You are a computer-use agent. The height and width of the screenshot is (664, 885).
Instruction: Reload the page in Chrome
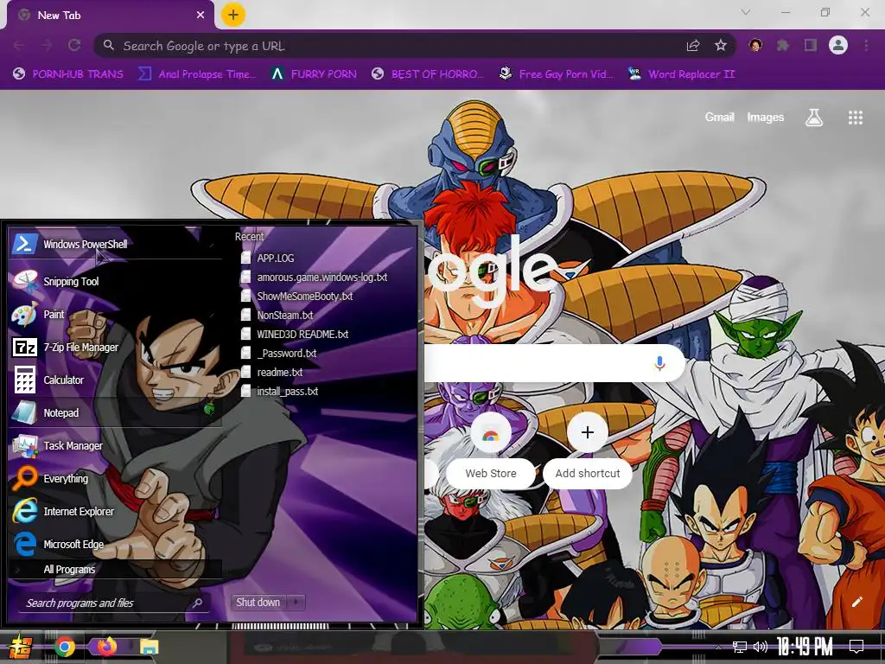click(74, 45)
